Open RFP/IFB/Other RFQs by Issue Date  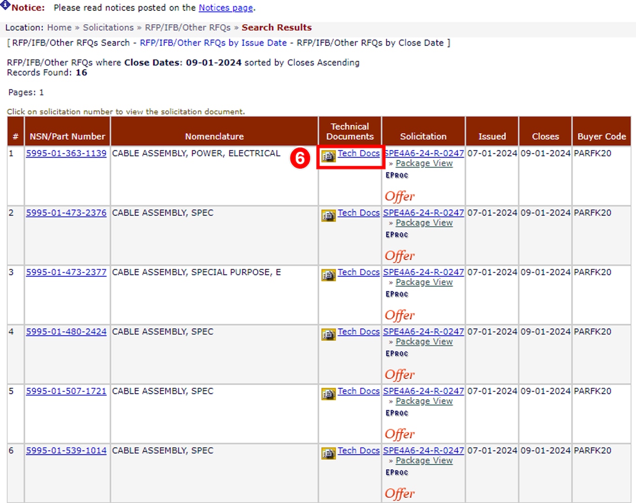[213, 43]
